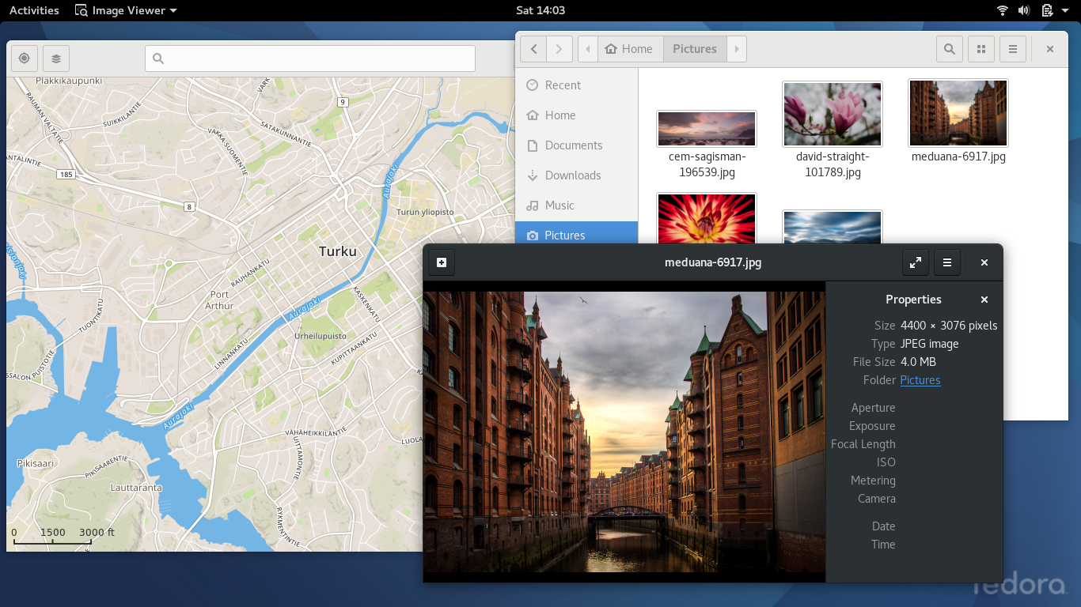Click the gallery button in Image Viewer
Viewport: 1081px width, 607px height.
[442, 262]
